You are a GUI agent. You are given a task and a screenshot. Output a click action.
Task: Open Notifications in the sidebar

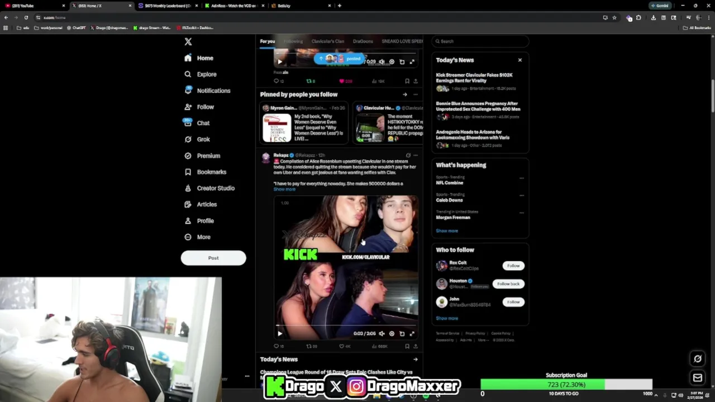[207, 90]
